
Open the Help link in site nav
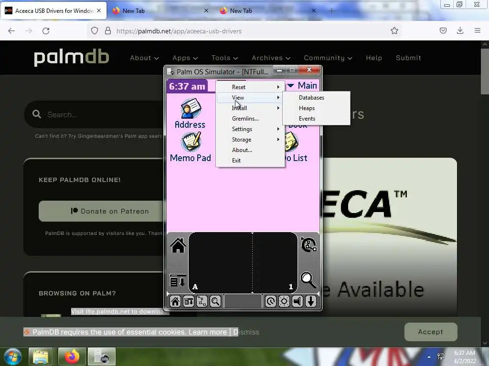(x=374, y=58)
